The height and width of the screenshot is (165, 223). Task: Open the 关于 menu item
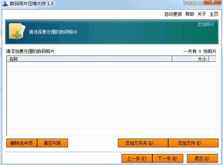click(202, 14)
